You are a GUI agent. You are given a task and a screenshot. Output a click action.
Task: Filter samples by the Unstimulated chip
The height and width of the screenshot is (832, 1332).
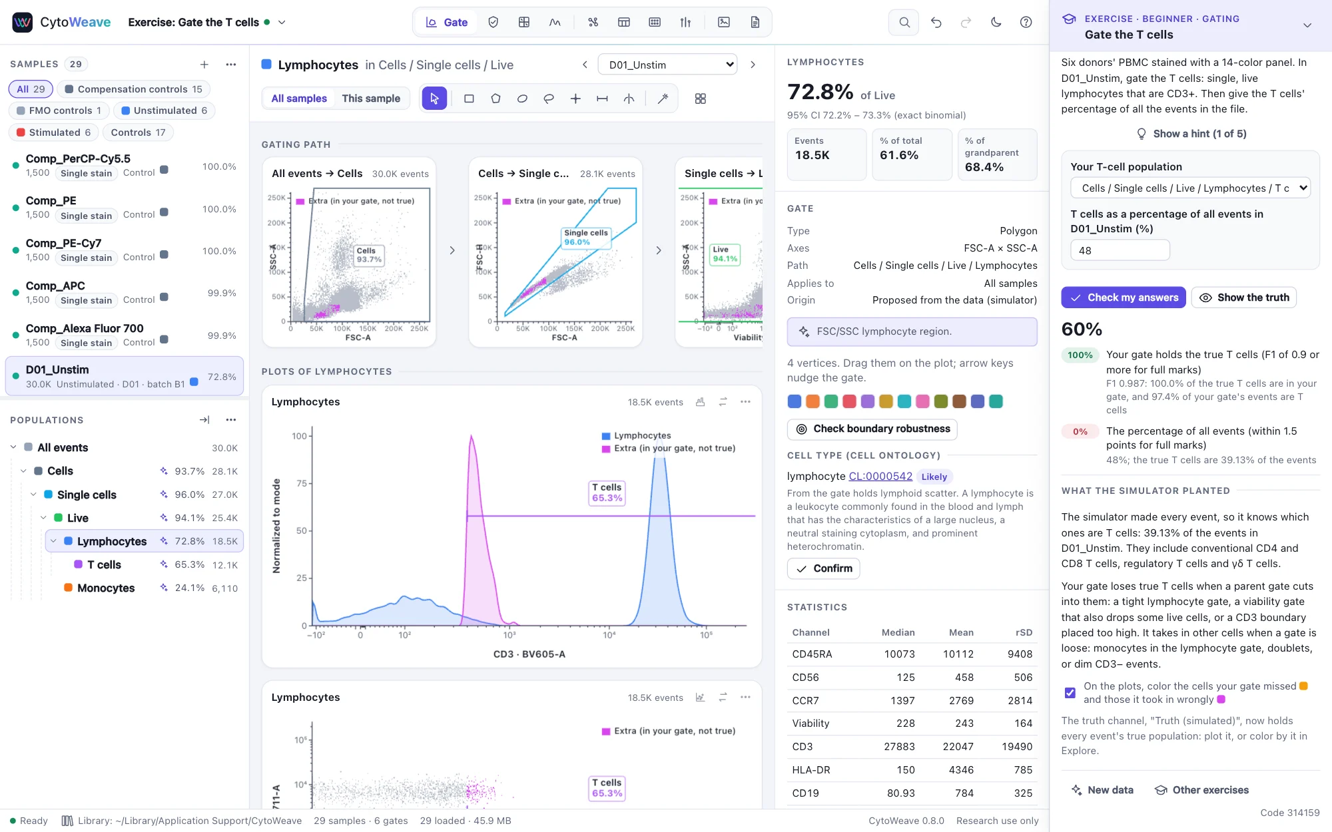164,110
